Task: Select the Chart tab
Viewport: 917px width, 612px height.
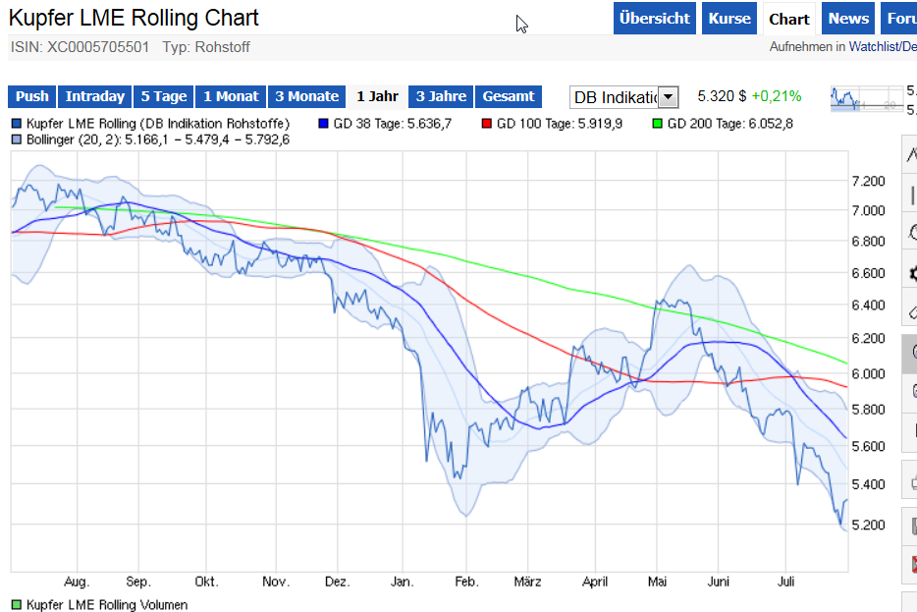Action: (789, 19)
